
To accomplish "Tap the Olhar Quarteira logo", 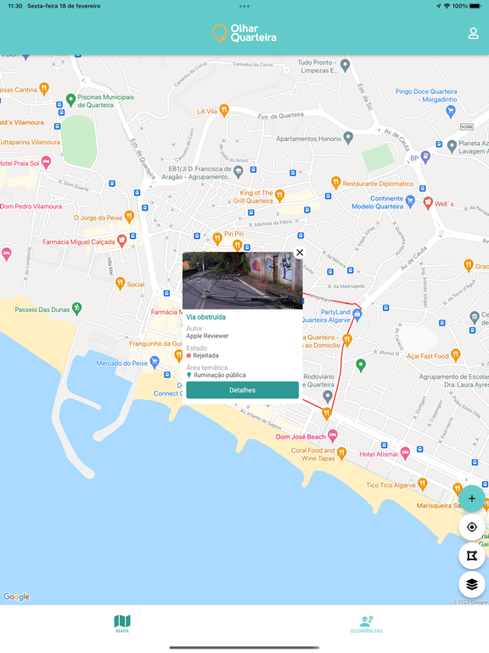I will tap(244, 33).
